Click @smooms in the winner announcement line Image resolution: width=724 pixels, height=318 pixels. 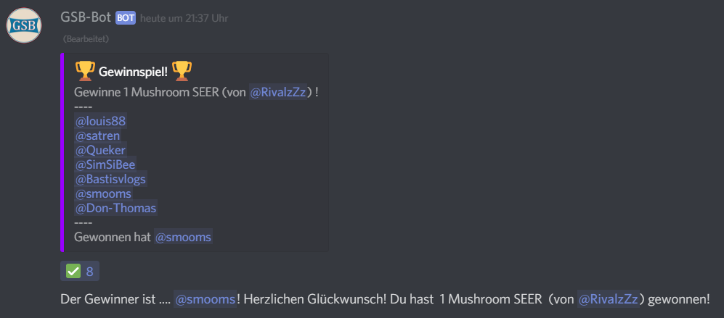(205, 299)
